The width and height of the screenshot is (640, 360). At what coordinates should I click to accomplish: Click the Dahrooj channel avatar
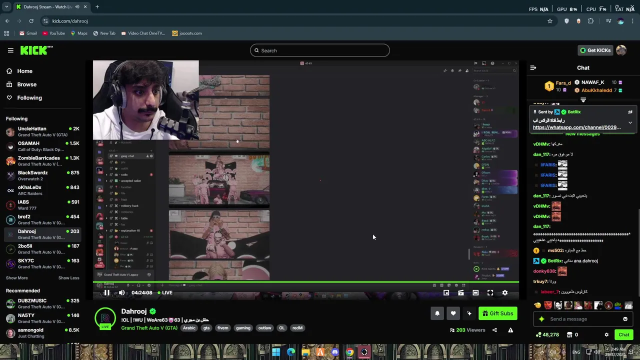tap(105, 318)
